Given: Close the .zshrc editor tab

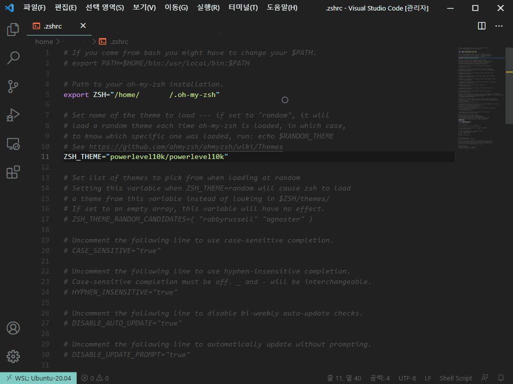Looking at the screenshot, I should [83, 25].
